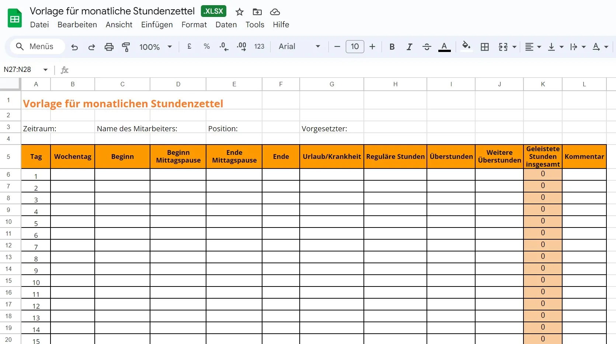Open the Ansicht menu
Screen dimensions: 616x344
[119, 25]
